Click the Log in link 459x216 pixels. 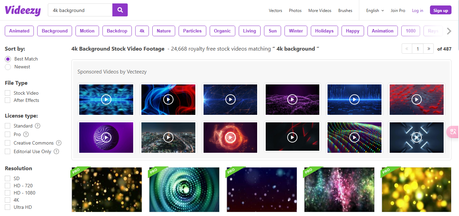417,11
